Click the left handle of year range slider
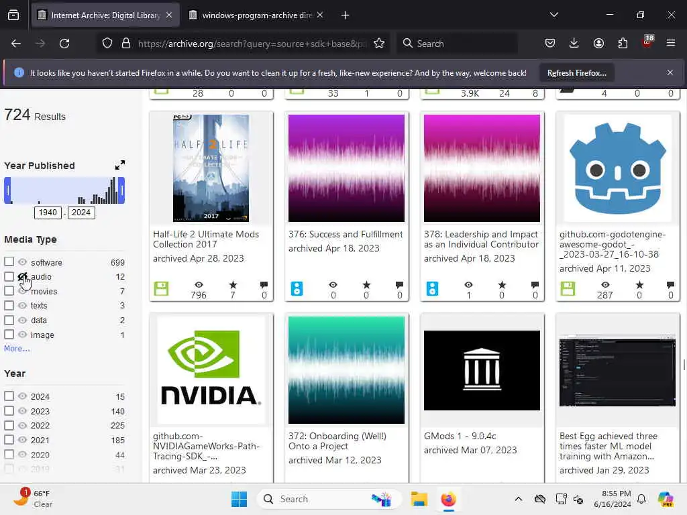The image size is (687, 515). tap(7, 190)
